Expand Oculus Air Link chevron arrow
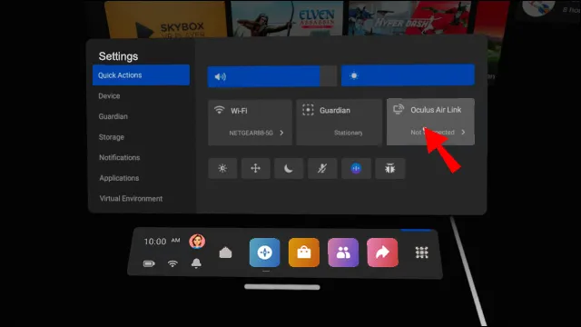This screenshot has width=581, height=327. coord(463,132)
